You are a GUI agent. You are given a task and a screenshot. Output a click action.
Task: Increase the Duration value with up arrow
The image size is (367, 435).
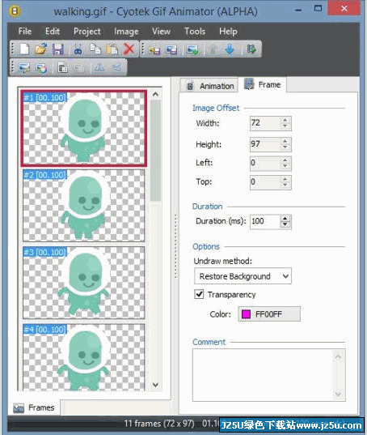[x=285, y=219]
